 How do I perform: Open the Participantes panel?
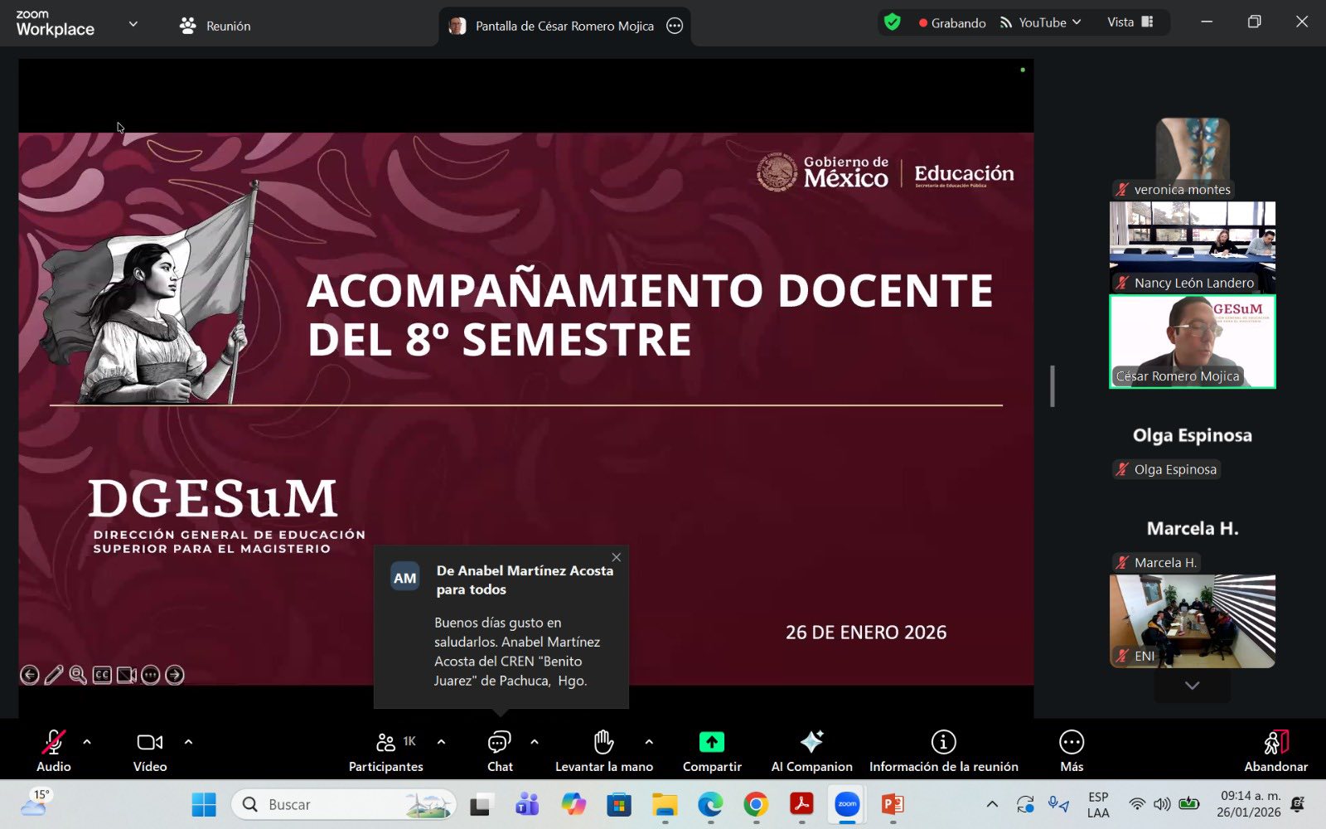pyautogui.click(x=385, y=750)
